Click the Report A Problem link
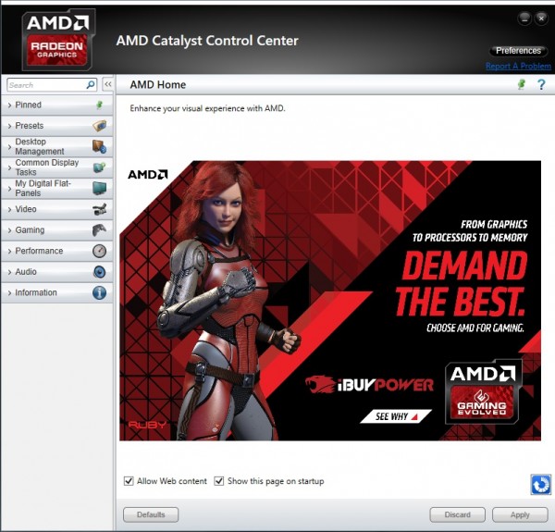This screenshot has width=555, height=532. click(518, 67)
